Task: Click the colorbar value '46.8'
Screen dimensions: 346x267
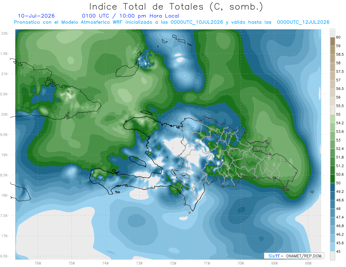Action: 340,226
